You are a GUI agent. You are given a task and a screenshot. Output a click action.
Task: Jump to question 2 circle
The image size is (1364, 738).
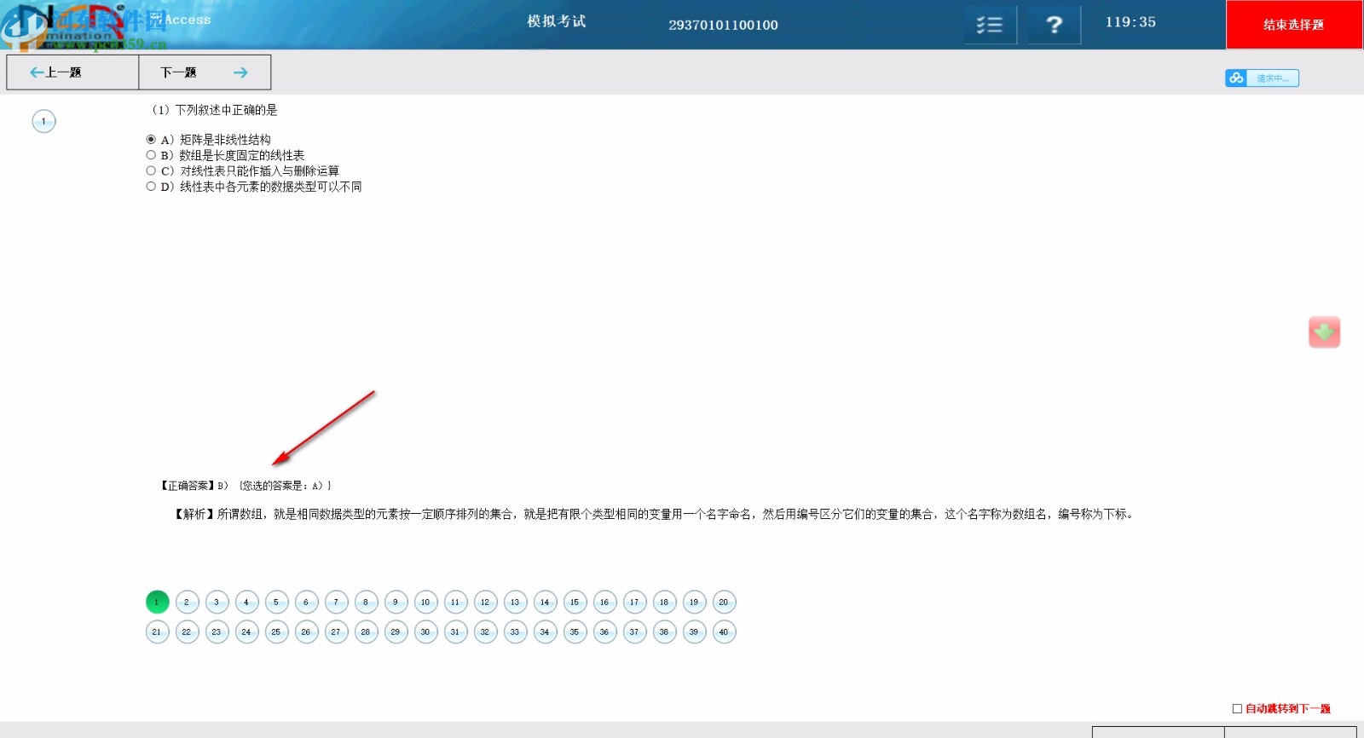pos(187,603)
